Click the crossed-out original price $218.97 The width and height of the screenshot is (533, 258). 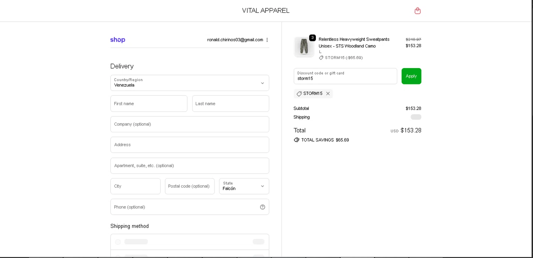click(x=413, y=39)
